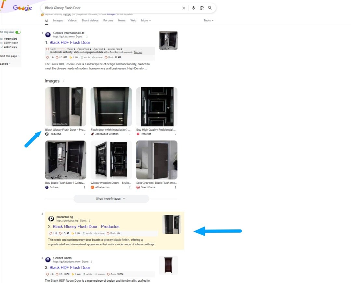351x283 pixels.
Task: Clear the search box with the X icon
Action: pos(184,8)
